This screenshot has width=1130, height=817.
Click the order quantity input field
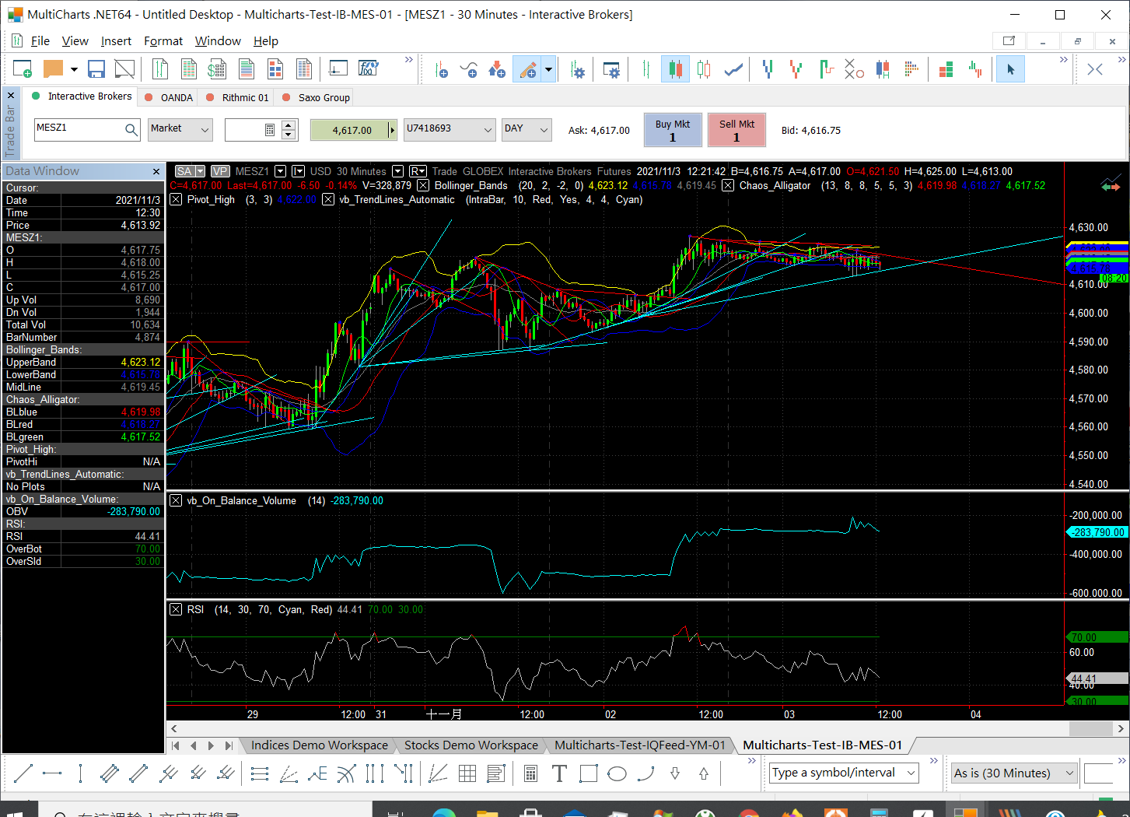coord(244,130)
